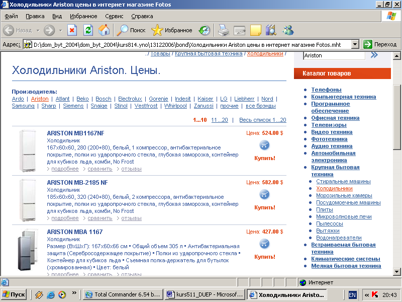Open the Избранное menu in menu bar
402x302 pixels.
pos(83,16)
